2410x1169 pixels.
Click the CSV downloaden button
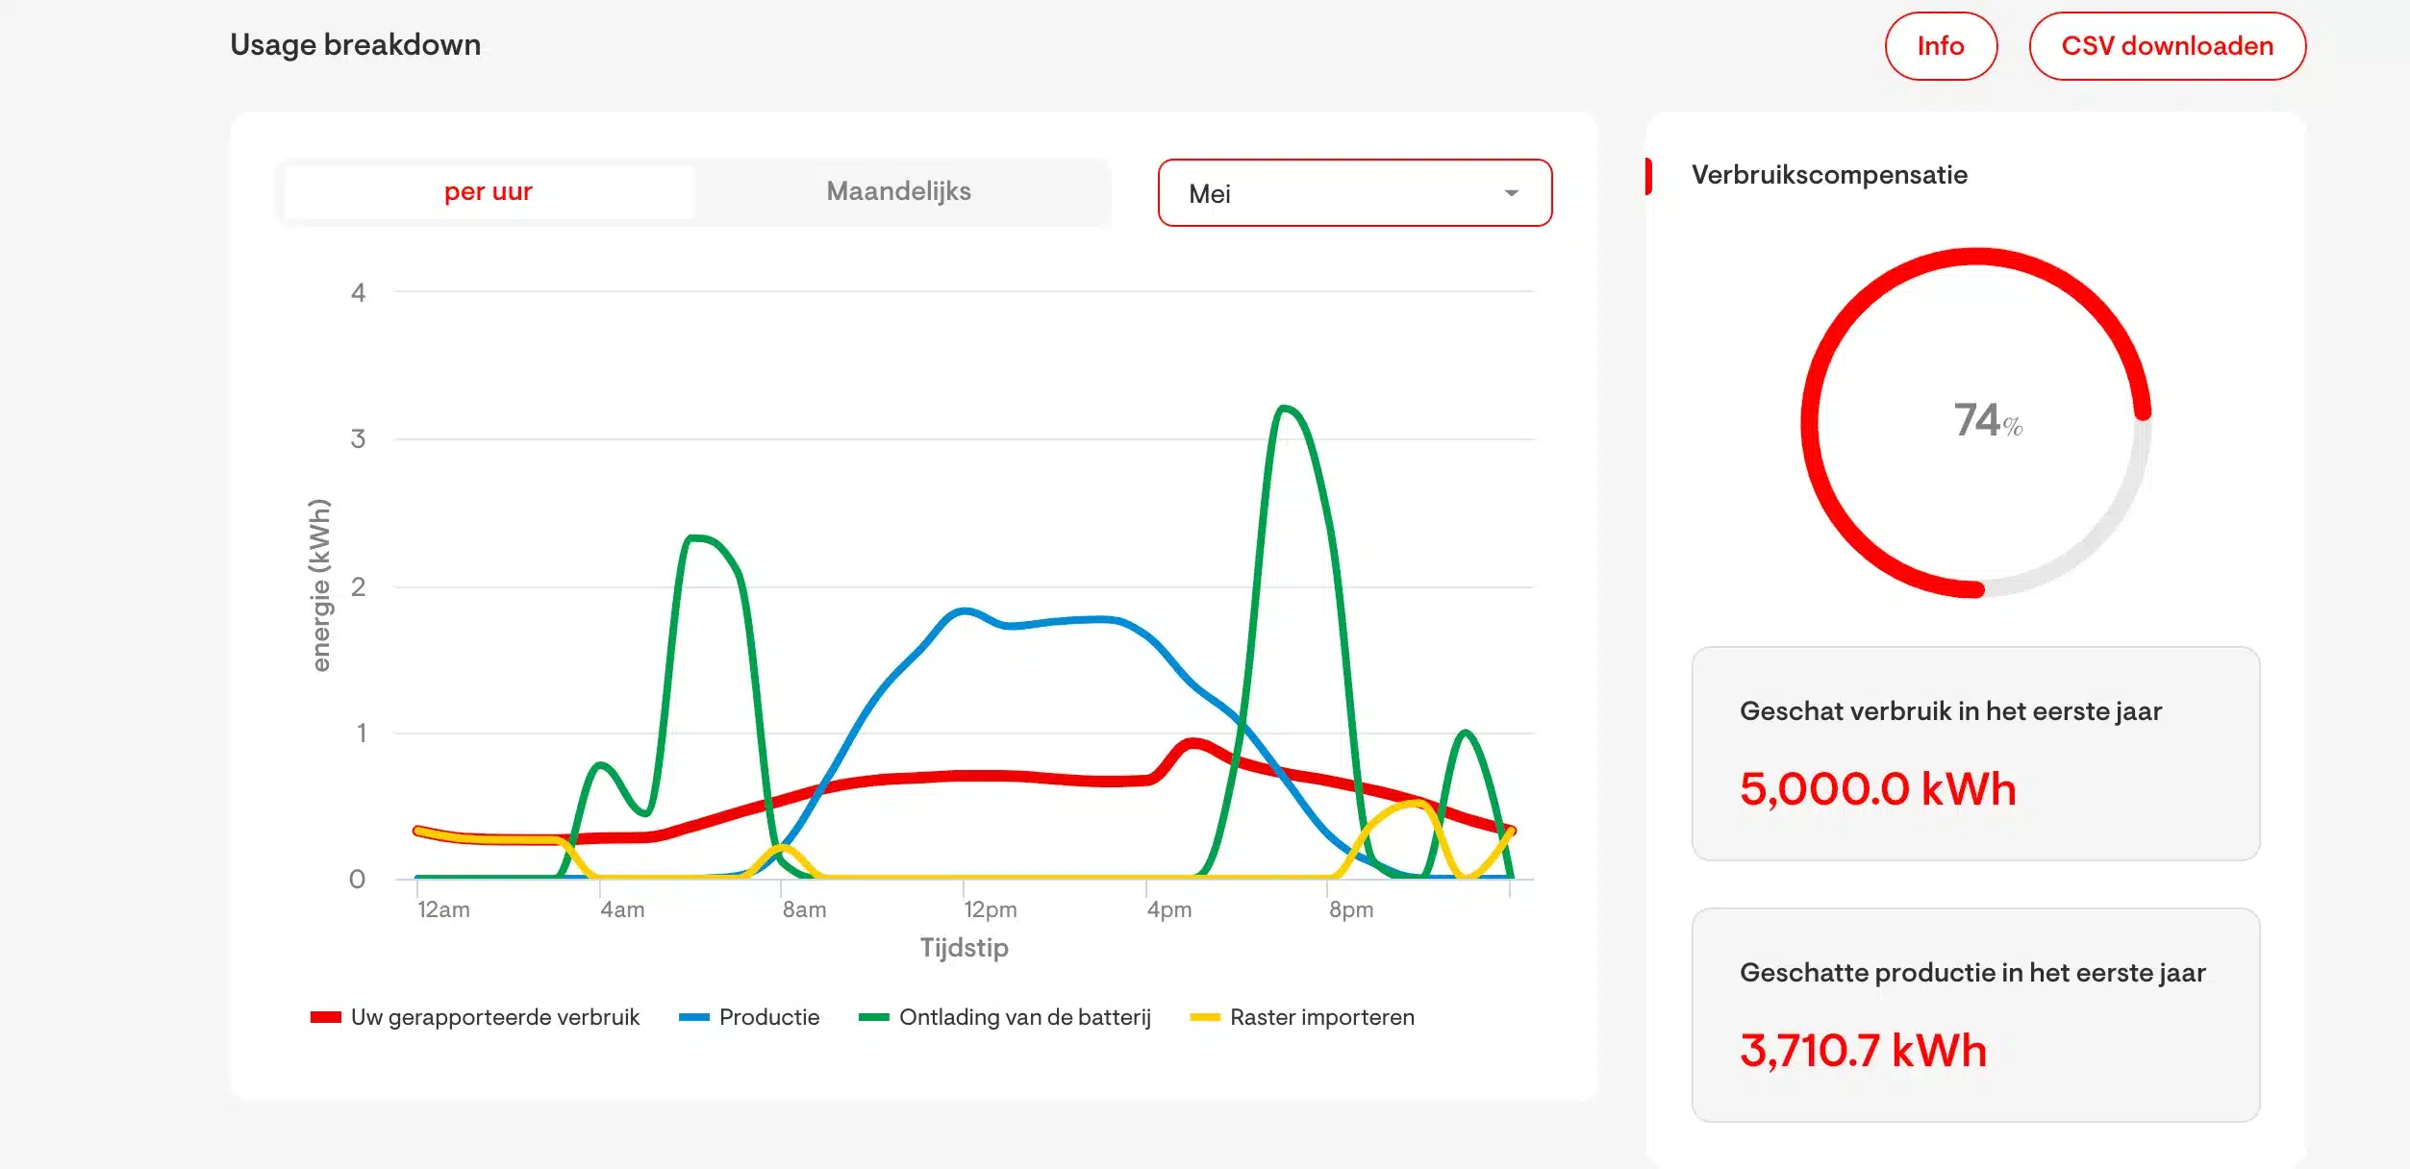click(2167, 46)
